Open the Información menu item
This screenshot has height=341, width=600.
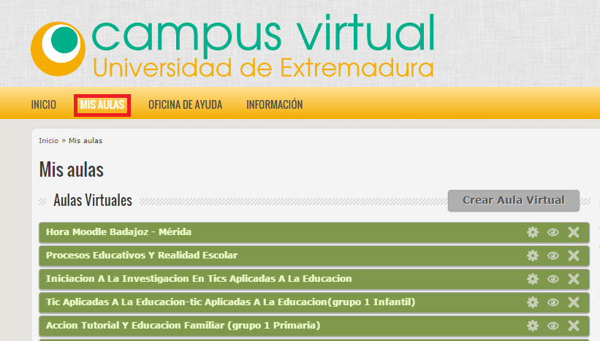click(274, 105)
